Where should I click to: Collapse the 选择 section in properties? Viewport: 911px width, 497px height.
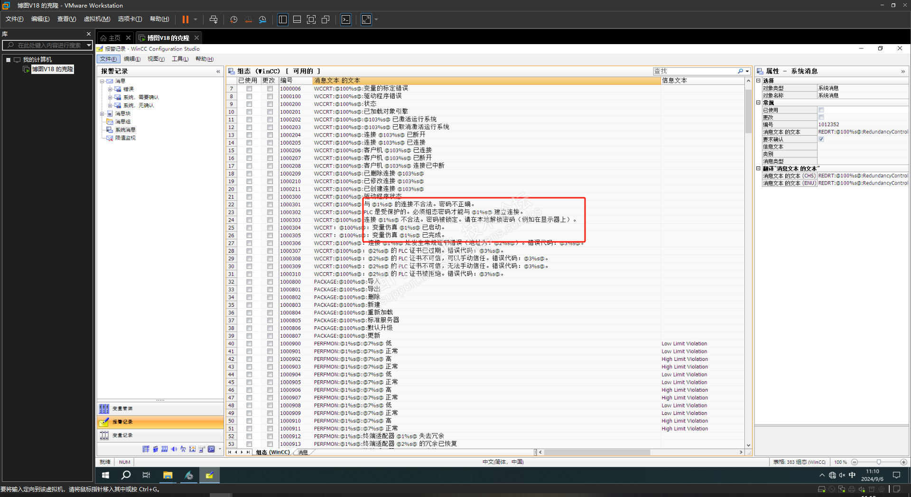coord(758,81)
